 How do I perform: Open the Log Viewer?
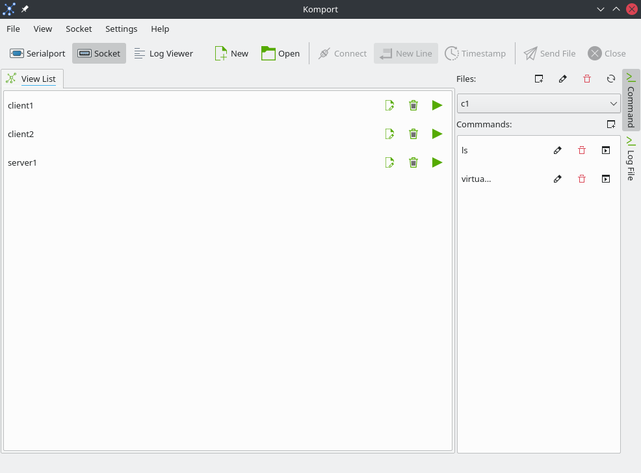[164, 53]
